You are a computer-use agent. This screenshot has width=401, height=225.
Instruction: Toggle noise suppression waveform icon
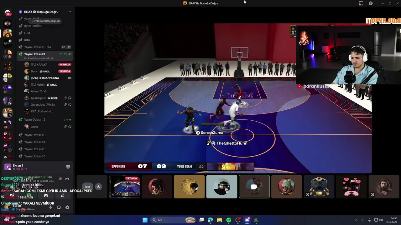(60, 179)
